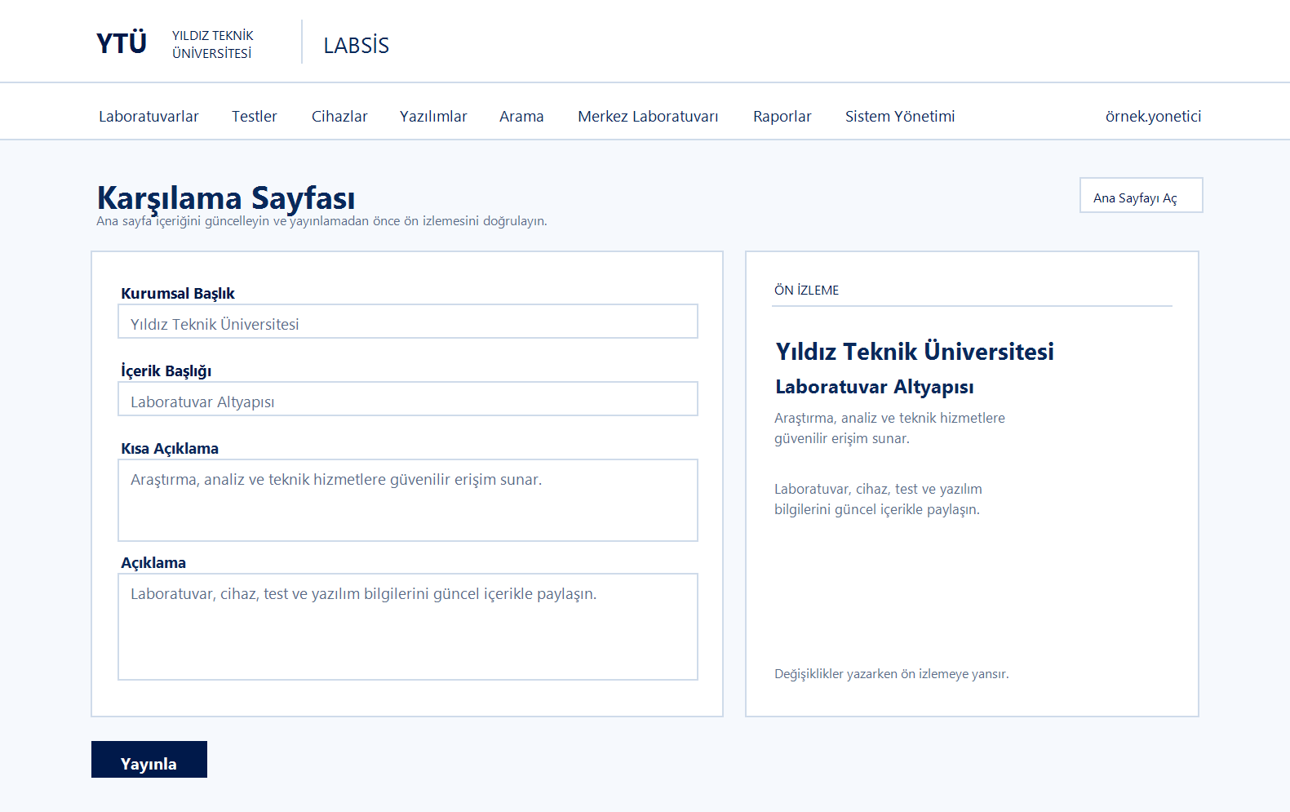Image resolution: width=1290 pixels, height=812 pixels.
Task: Click the YTÜ logo
Action: point(122,42)
